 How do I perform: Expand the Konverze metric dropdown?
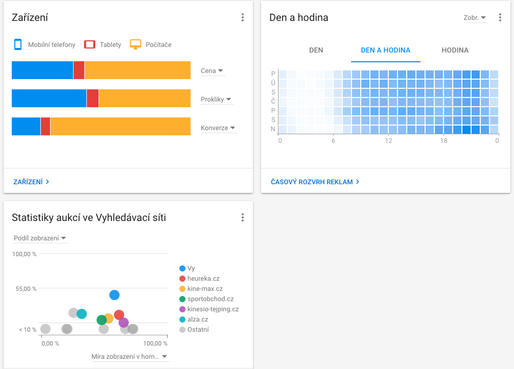coord(218,128)
